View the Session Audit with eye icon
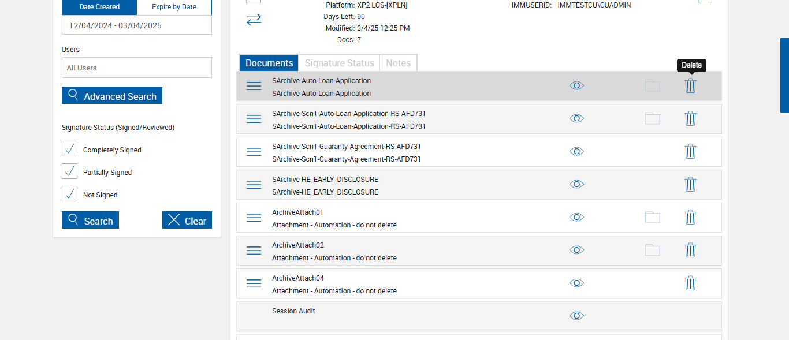The height and width of the screenshot is (340, 789). [x=576, y=316]
